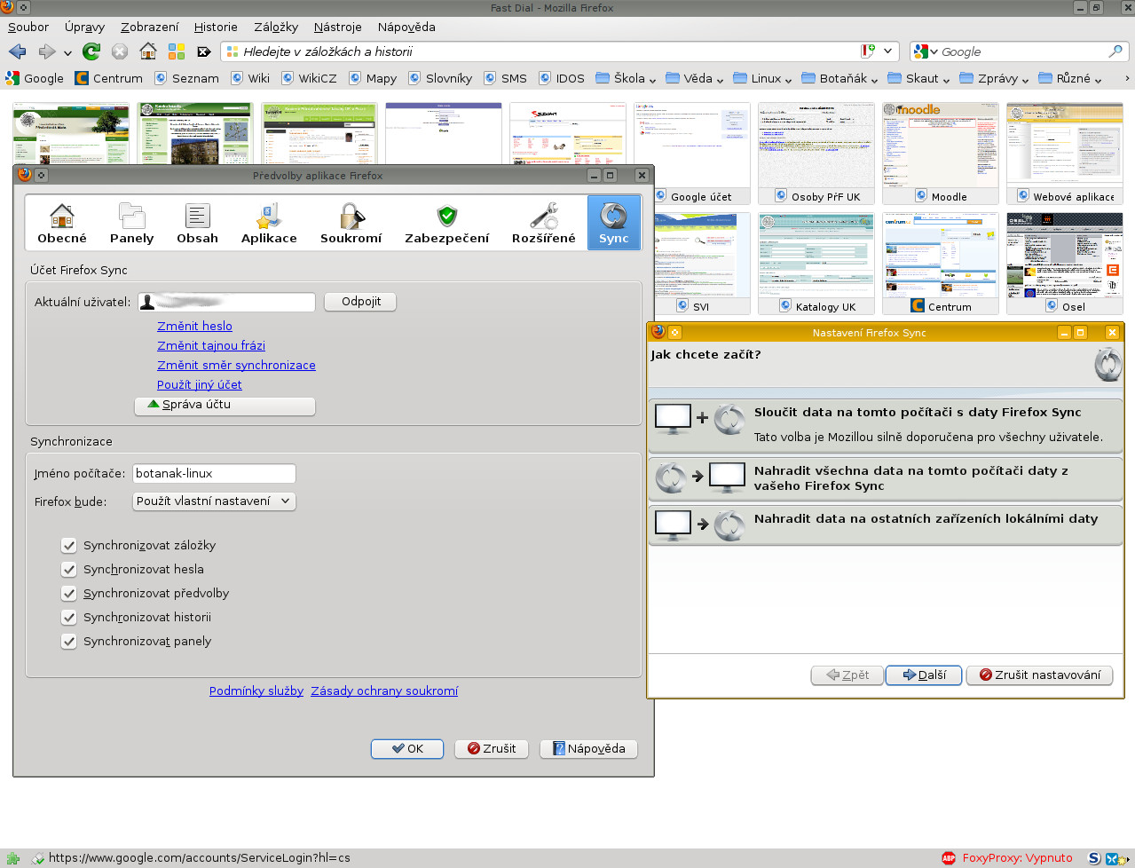Click the Nápověda button in preferences
1135x868 pixels.
tap(588, 749)
